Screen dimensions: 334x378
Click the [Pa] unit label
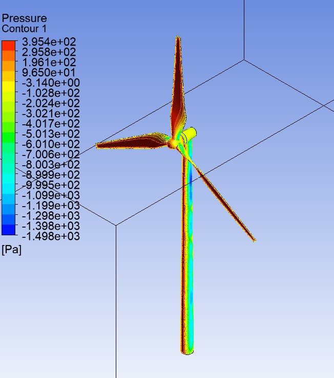pyautogui.click(x=11, y=250)
